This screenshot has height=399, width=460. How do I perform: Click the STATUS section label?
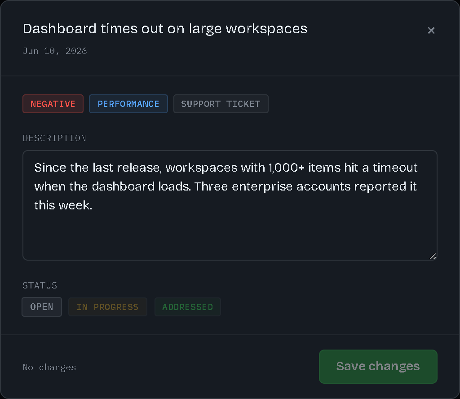40,285
